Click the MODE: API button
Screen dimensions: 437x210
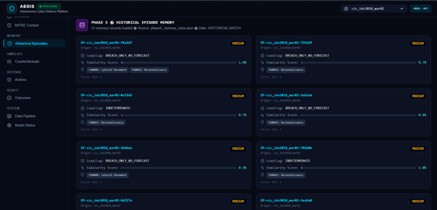click(x=421, y=9)
